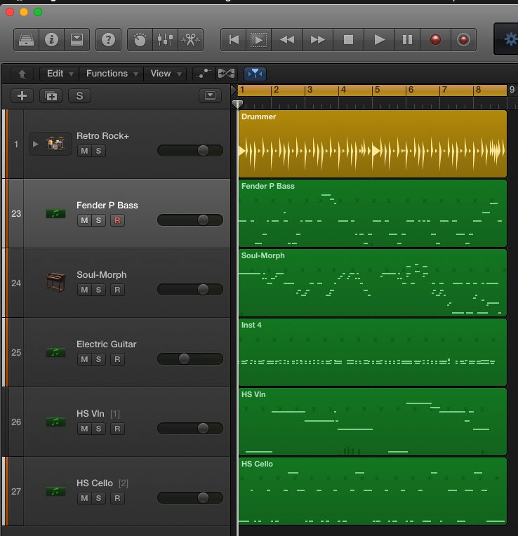Image resolution: width=518 pixels, height=536 pixels.
Task: Mute the Retro Rock+ track
Action: tap(84, 151)
